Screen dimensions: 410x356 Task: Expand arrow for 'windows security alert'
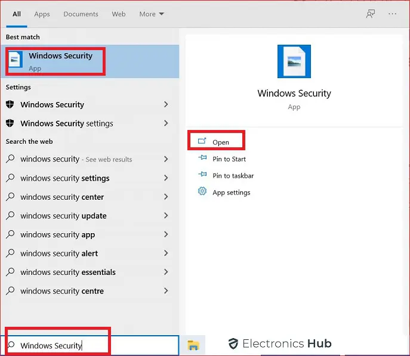click(166, 253)
